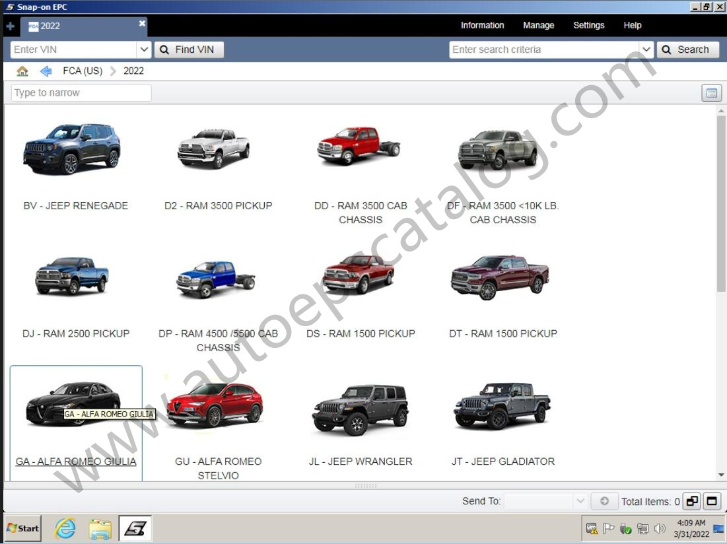
Task: Click the restore panel icon beside Total Items
Action: 692,501
